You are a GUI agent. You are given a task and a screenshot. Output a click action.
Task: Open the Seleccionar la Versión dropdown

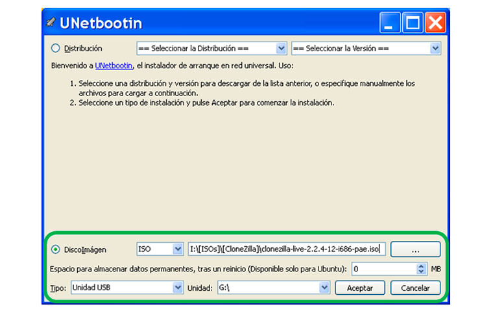pos(366,49)
